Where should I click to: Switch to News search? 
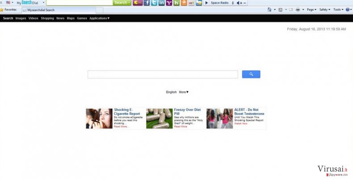point(60,18)
